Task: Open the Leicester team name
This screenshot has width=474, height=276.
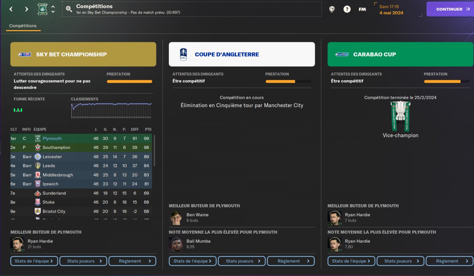Action: point(52,157)
